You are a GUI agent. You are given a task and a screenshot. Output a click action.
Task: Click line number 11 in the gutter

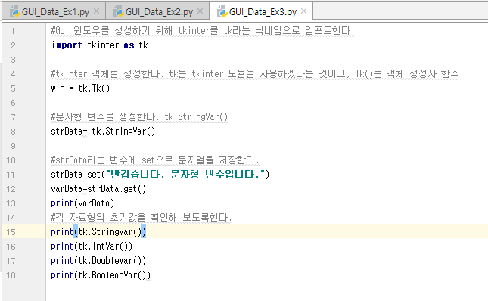tap(11, 175)
